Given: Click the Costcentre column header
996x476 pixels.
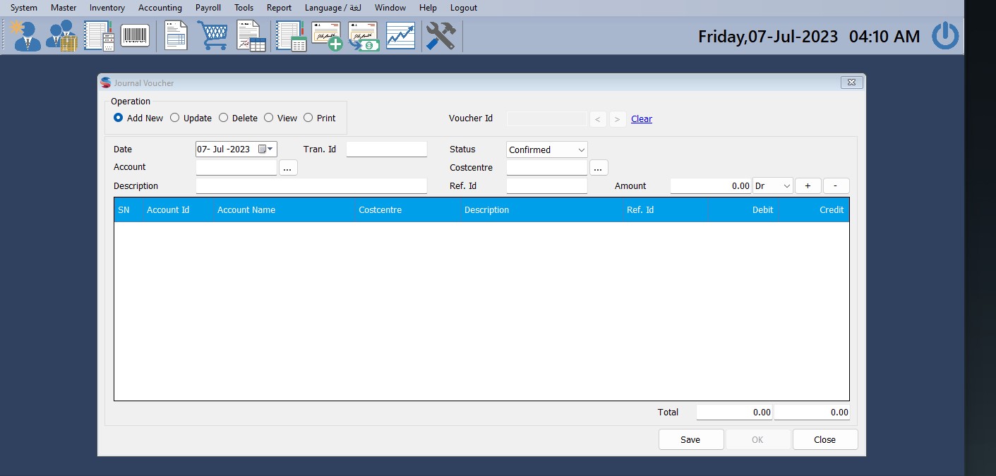Looking at the screenshot, I should tap(407, 210).
